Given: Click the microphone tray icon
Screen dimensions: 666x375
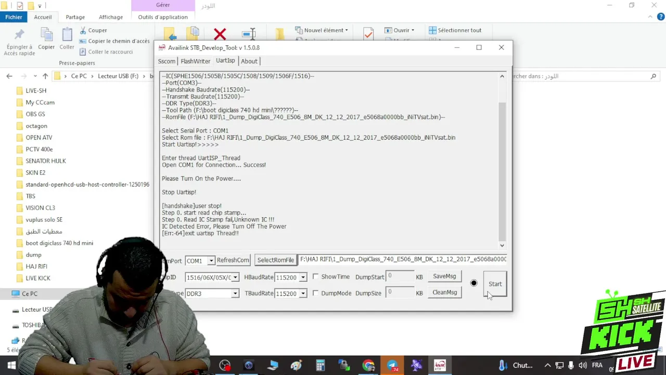Looking at the screenshot, I should coord(571,366).
